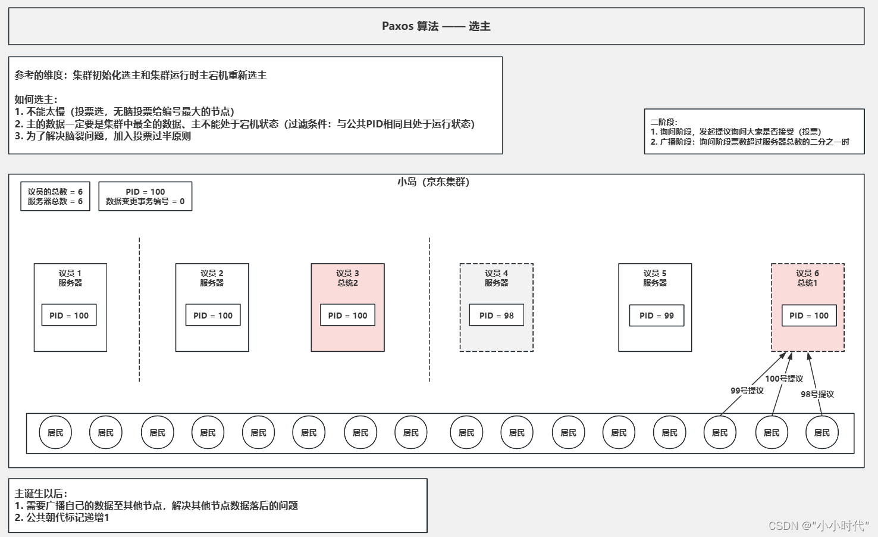This screenshot has height=537, width=878.
Task: Click the "PID = 99" box
Action: click(657, 315)
